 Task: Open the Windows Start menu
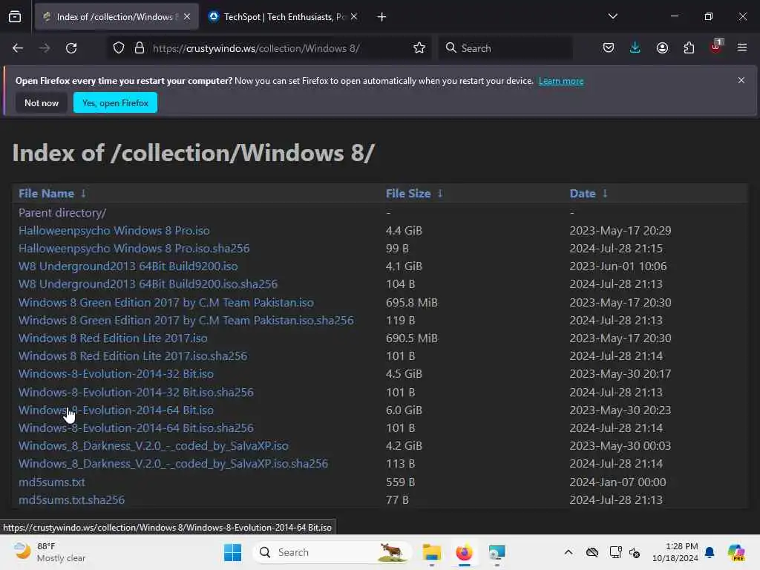232,552
